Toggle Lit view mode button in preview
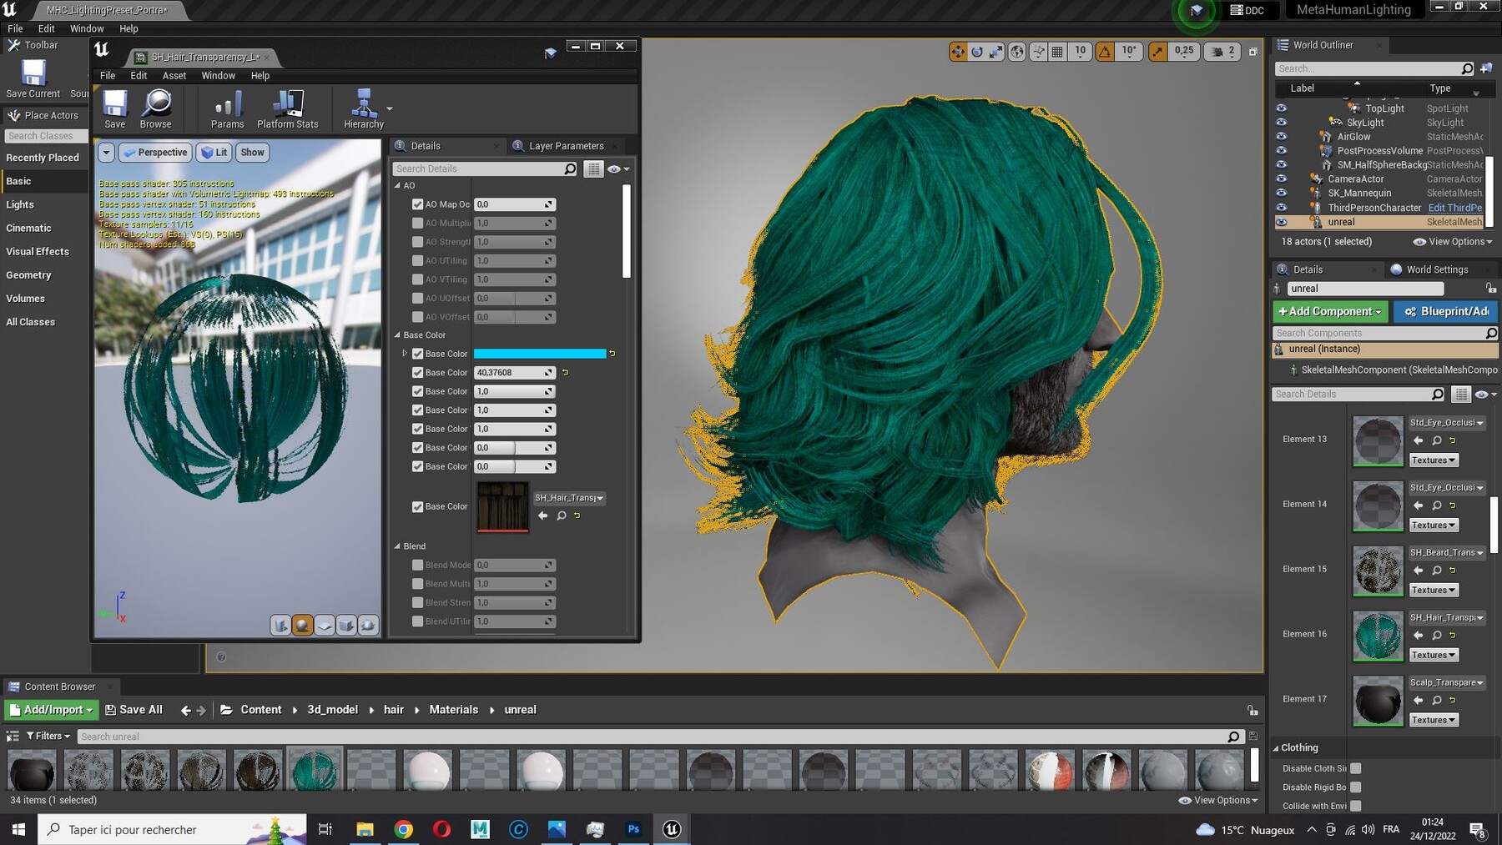The width and height of the screenshot is (1502, 845). (x=214, y=153)
